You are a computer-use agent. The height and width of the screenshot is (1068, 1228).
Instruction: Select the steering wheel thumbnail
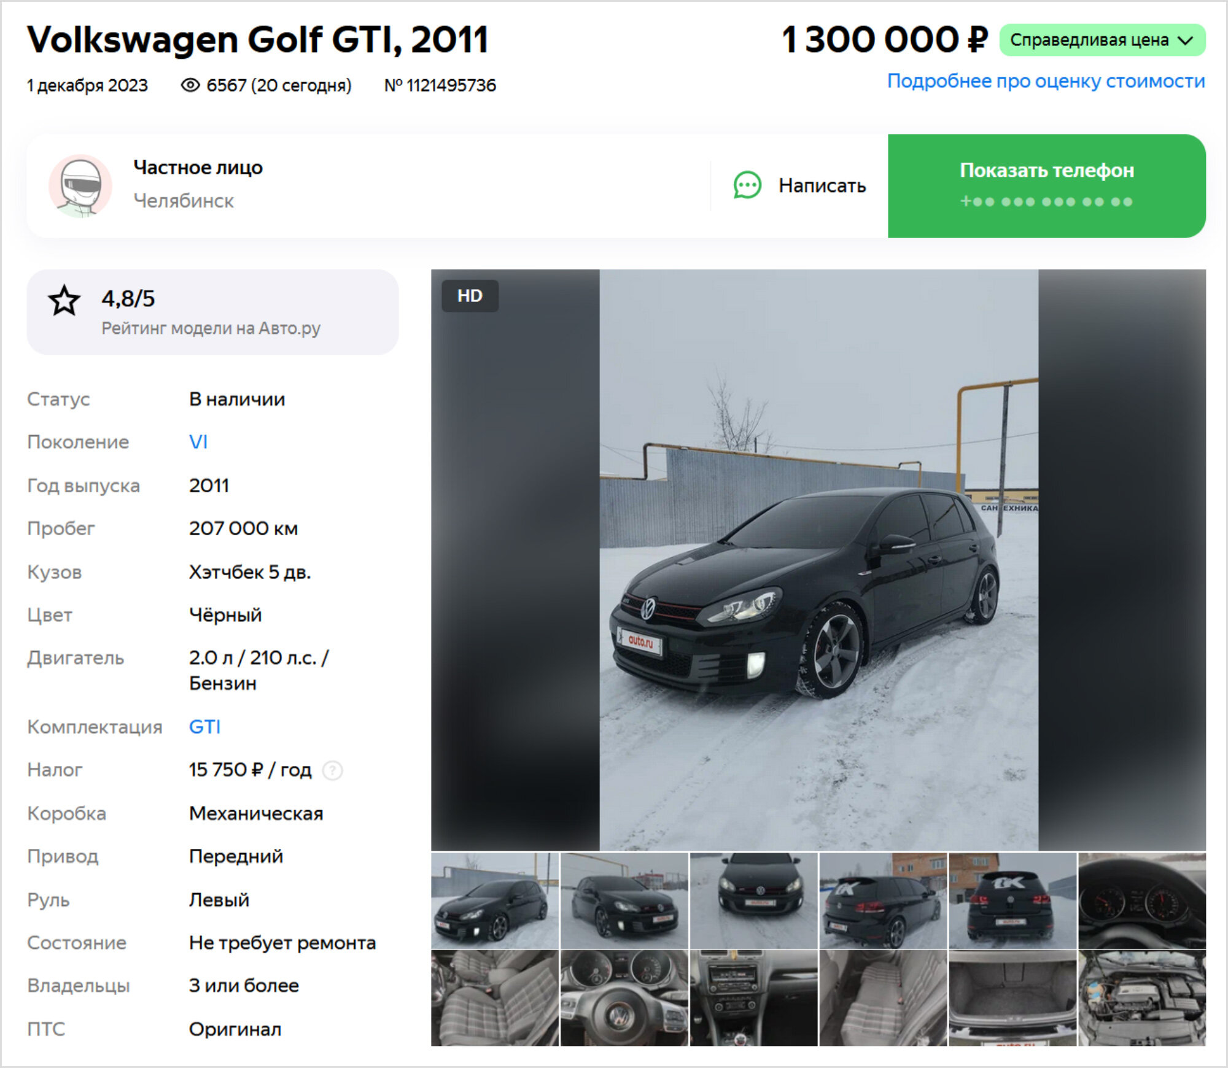[624, 998]
